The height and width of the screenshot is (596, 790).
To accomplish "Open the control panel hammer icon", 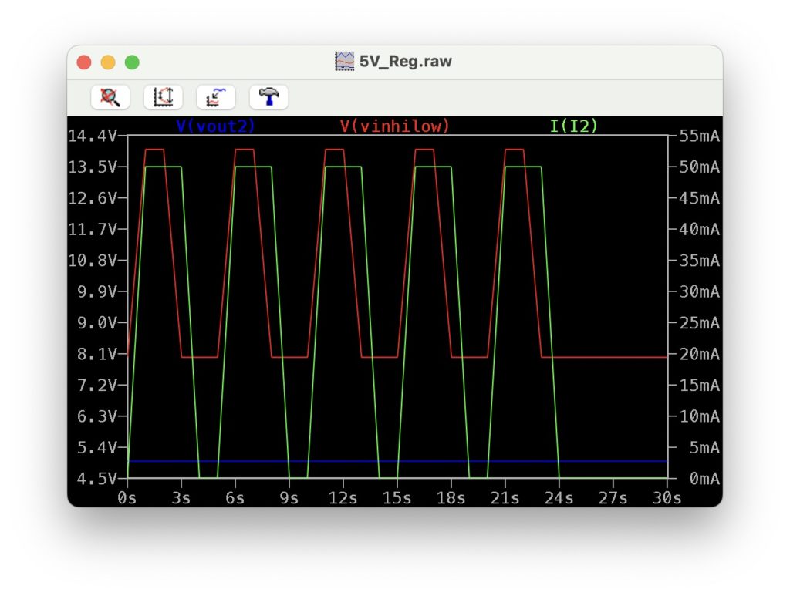I will 268,97.
